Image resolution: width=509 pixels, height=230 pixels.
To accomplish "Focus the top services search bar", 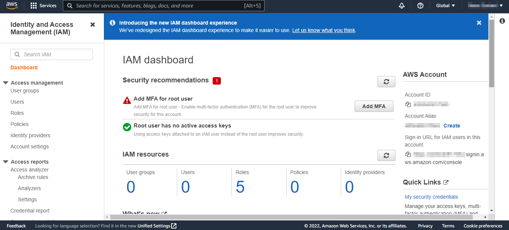I will tap(164, 6).
